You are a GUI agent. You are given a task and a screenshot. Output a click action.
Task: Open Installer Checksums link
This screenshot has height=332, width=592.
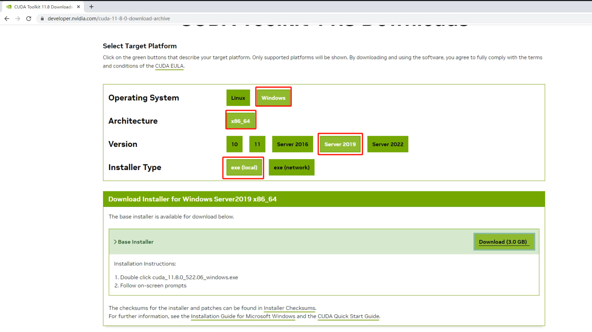coord(289,308)
